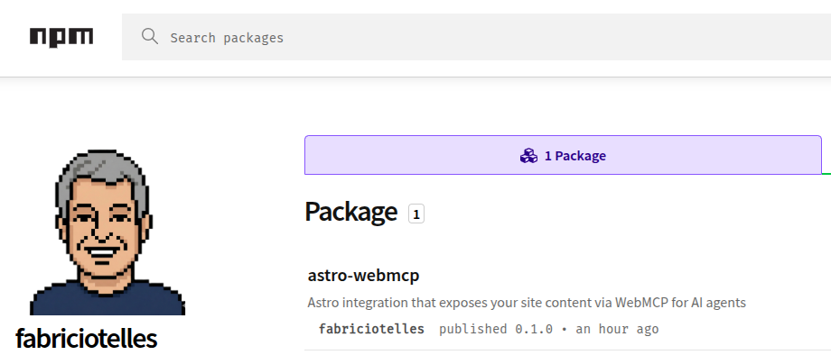
Task: Click the 'Search packages' placeholder text
Action: 227,38
